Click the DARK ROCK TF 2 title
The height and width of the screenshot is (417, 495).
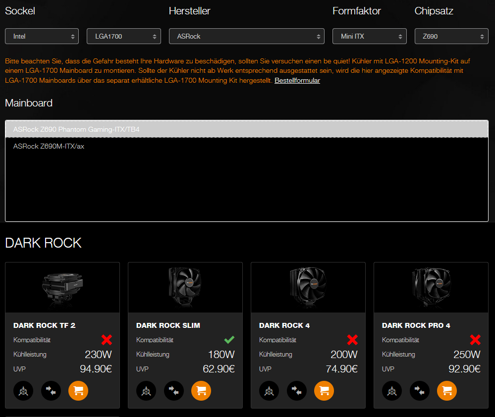click(44, 325)
